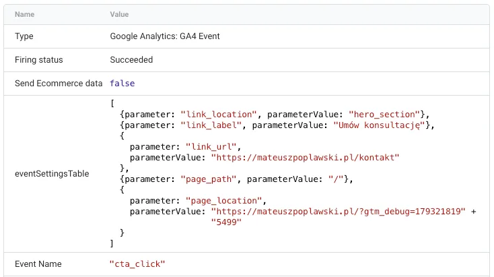Click the "link_label" parameter string
This screenshot has width=494, height=277.
pos(211,125)
